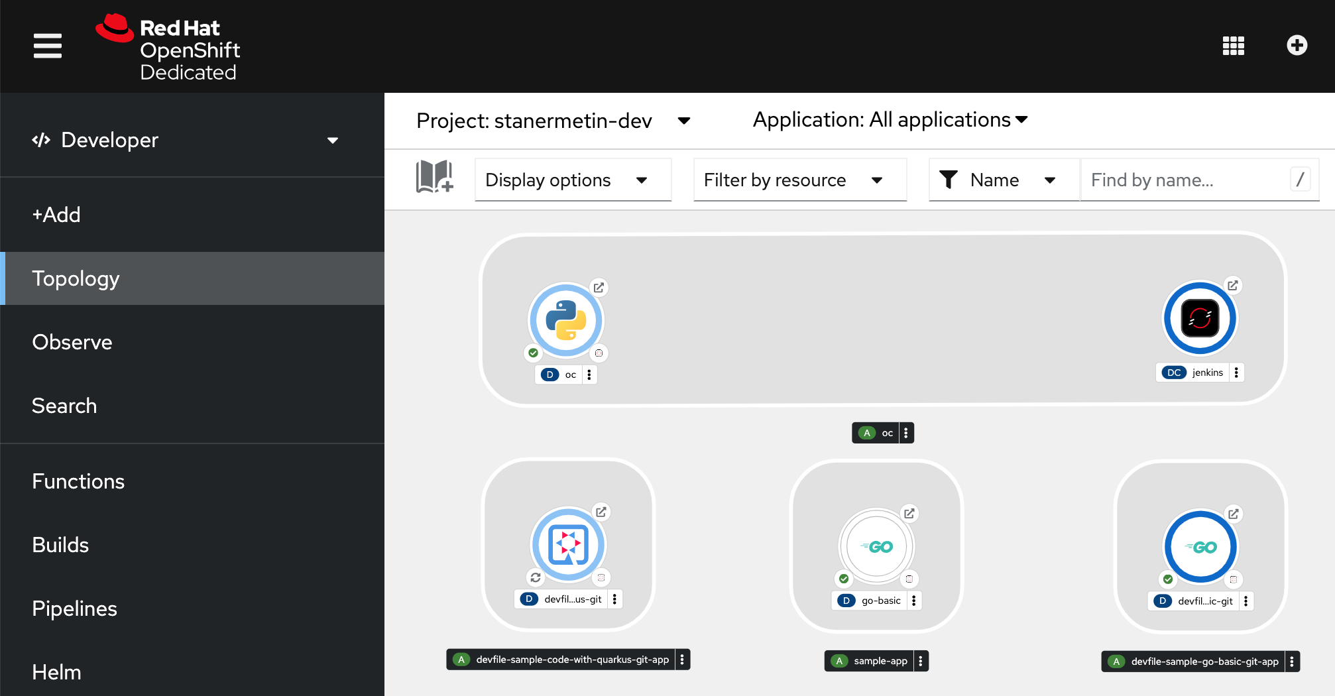This screenshot has height=696, width=1335.
Task: Click the +Add navigation link
Action: (x=56, y=215)
